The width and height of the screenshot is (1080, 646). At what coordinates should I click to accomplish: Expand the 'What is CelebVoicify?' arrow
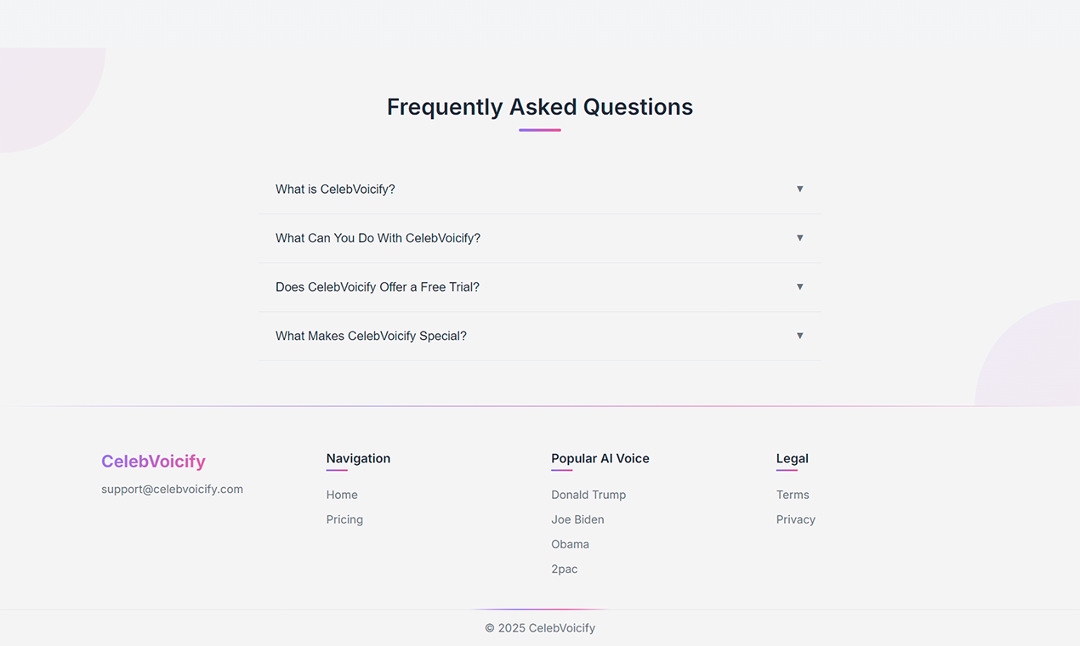(x=799, y=189)
